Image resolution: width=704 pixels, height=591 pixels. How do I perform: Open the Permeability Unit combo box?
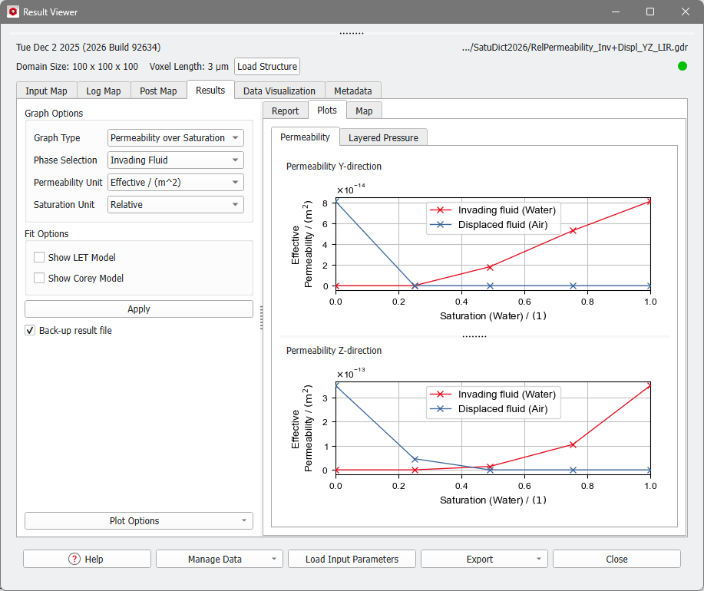[x=175, y=182]
